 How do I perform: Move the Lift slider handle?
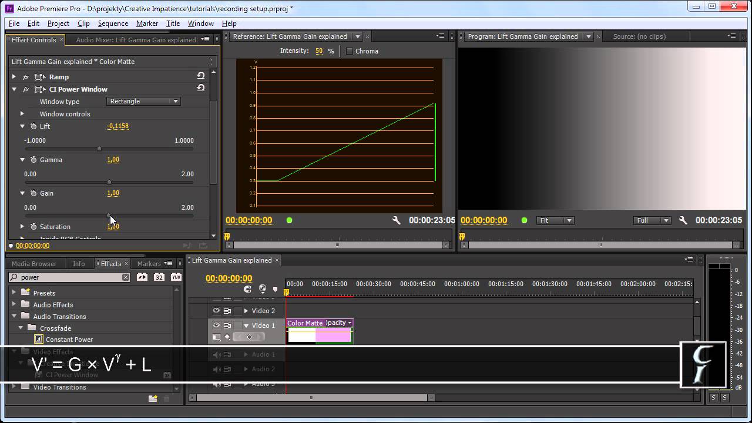pyautogui.click(x=99, y=149)
